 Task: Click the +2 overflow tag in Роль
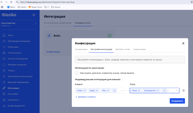coord(164,91)
